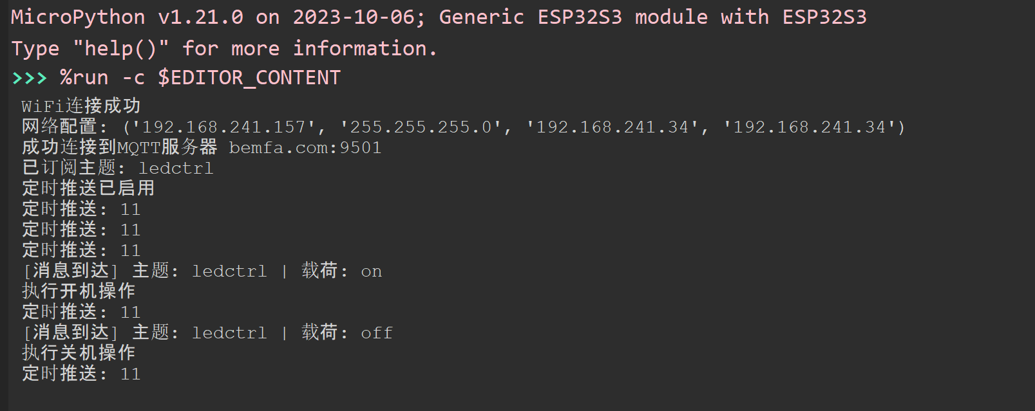Viewport: 1035px width, 411px height.
Task: Click the message line with payload "on"
Action: 202,271
